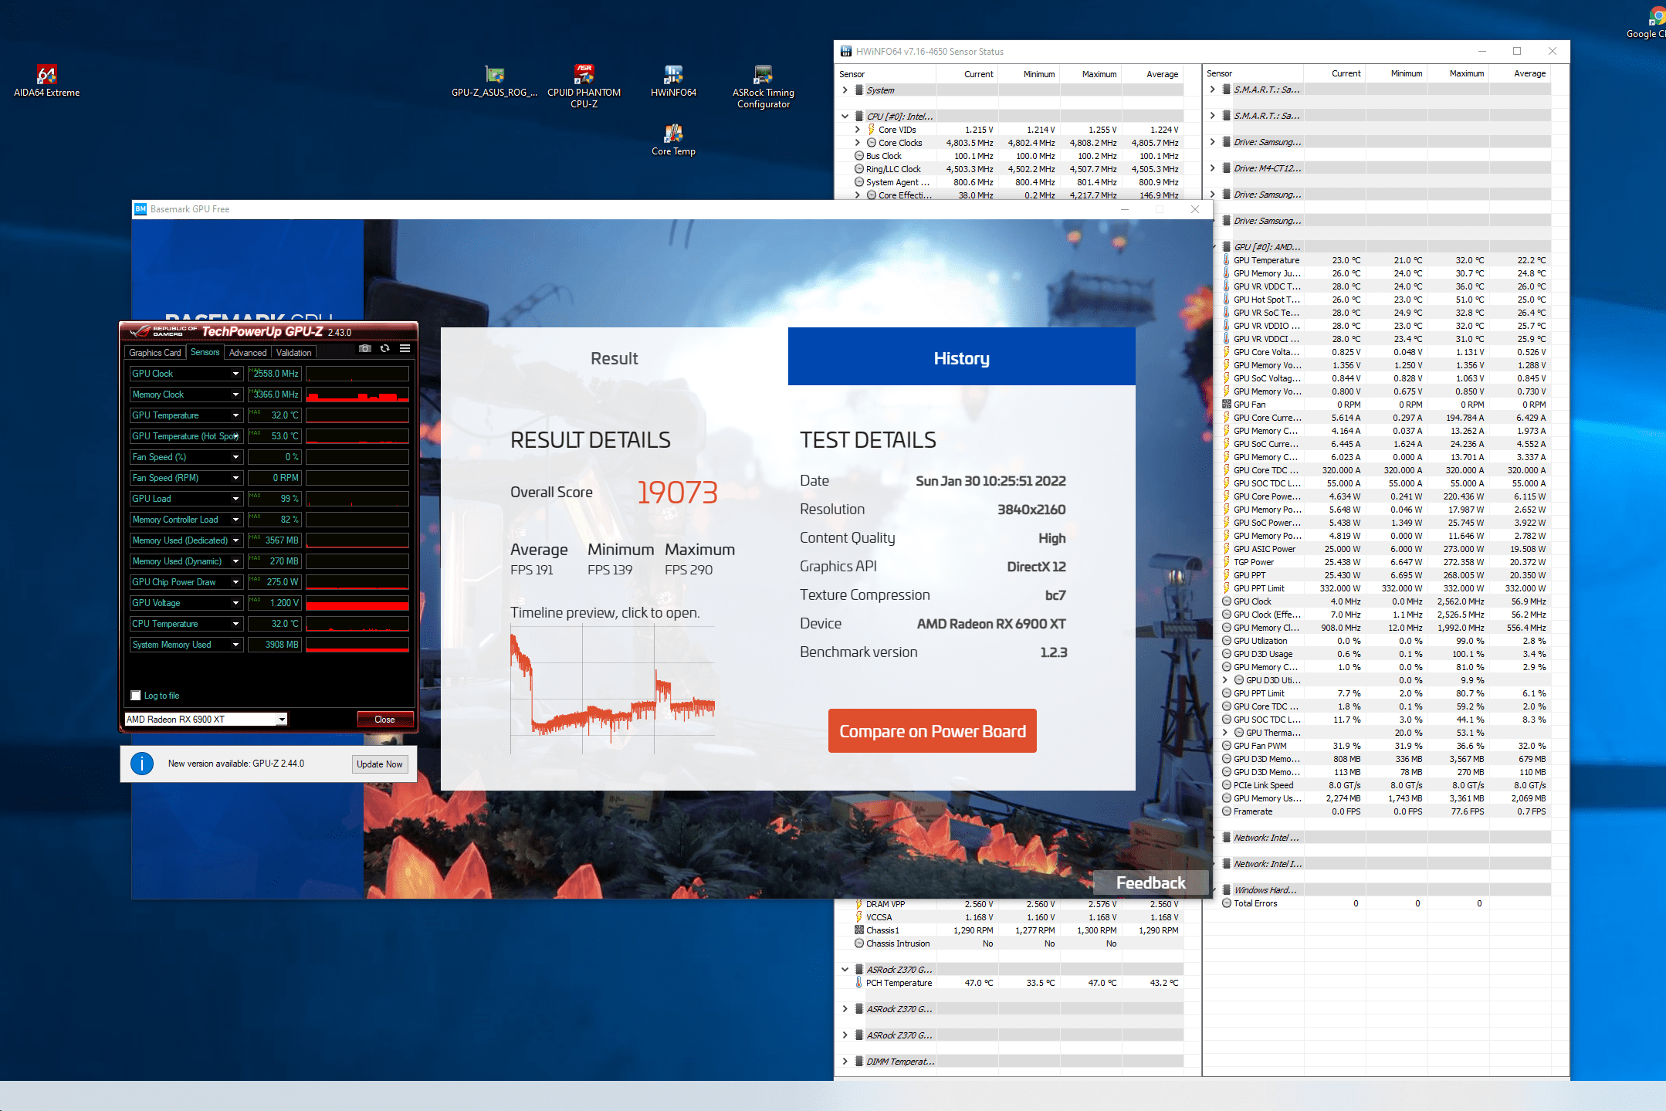Click the Framerate sensor clock icon
The height and width of the screenshot is (1111, 1666).
(1227, 811)
